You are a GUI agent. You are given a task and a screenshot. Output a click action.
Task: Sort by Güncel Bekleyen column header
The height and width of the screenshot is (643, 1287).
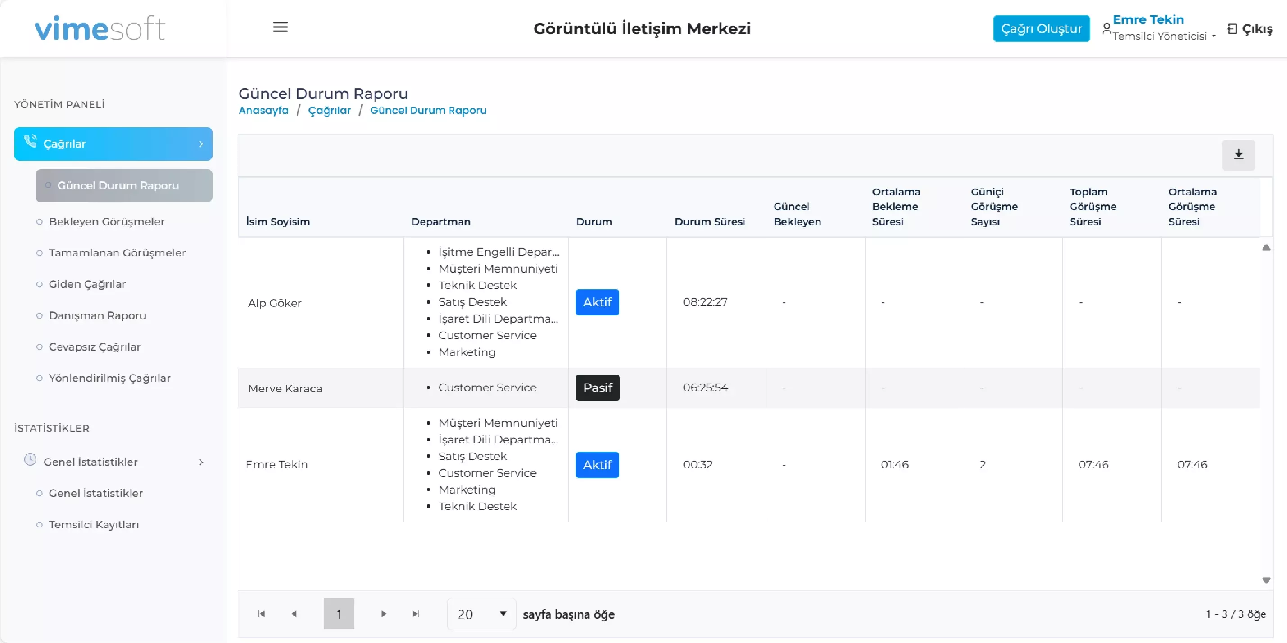coord(798,214)
